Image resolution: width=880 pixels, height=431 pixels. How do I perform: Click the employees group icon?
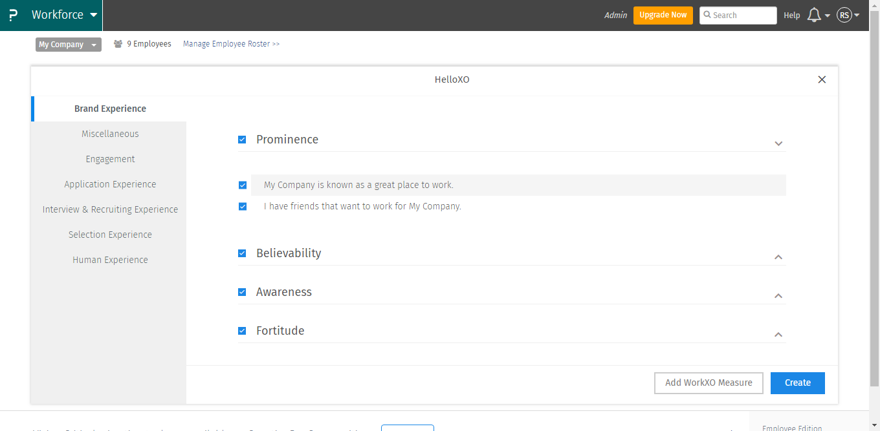click(118, 44)
